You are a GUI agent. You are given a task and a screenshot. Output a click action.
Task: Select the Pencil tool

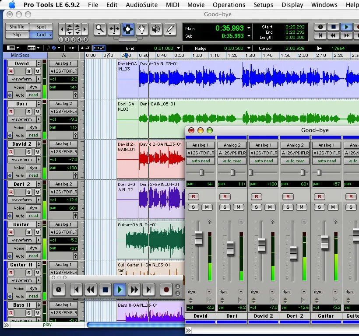point(170,29)
